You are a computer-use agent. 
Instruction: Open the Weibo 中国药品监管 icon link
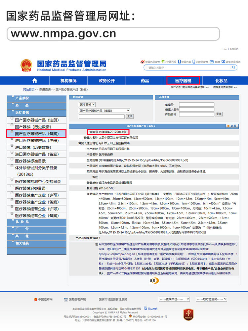point(150,62)
